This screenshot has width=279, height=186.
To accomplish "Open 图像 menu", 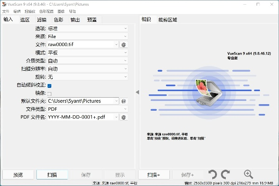I will [61, 12].
